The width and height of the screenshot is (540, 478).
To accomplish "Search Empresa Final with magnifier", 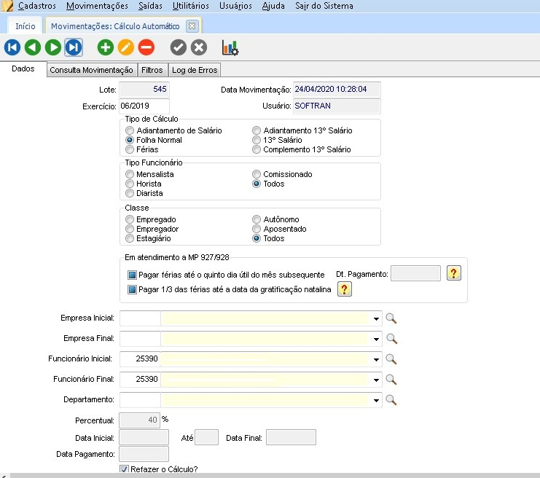I will (x=391, y=339).
